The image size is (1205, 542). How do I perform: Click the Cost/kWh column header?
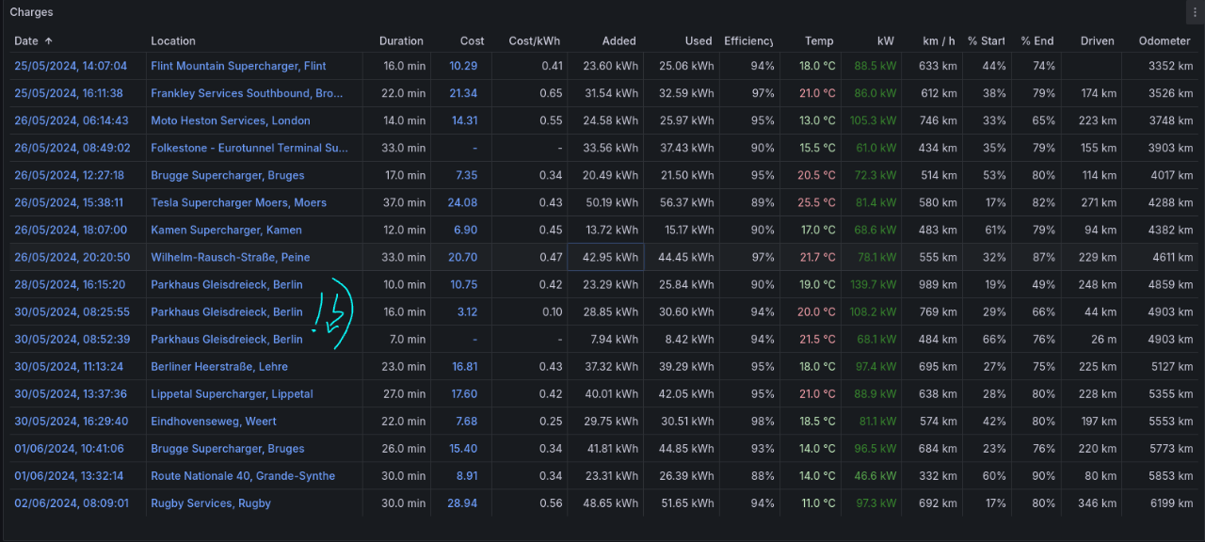[x=534, y=41]
